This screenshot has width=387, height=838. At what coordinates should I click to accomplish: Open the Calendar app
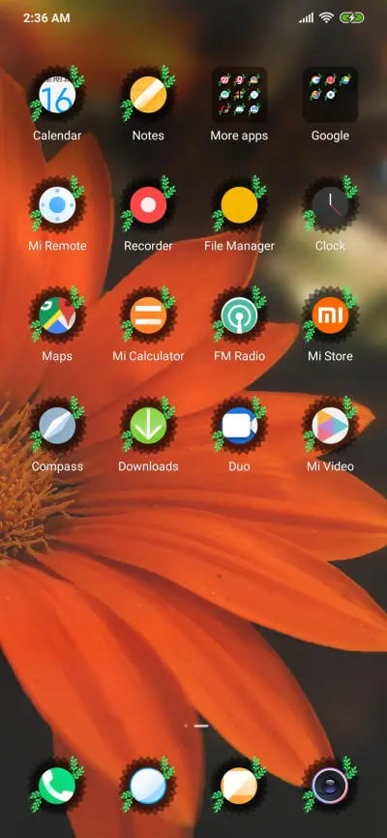coord(57,95)
